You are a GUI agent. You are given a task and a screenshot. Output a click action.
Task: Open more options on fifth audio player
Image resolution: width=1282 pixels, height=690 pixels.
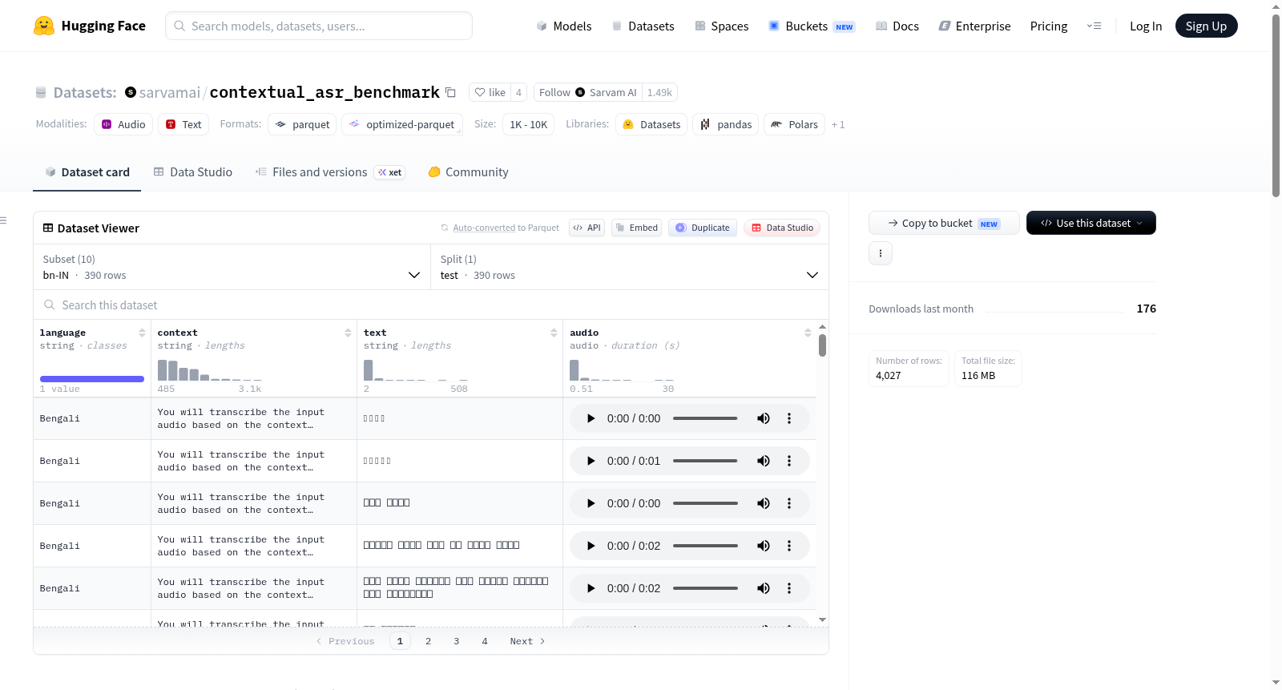pyautogui.click(x=789, y=588)
